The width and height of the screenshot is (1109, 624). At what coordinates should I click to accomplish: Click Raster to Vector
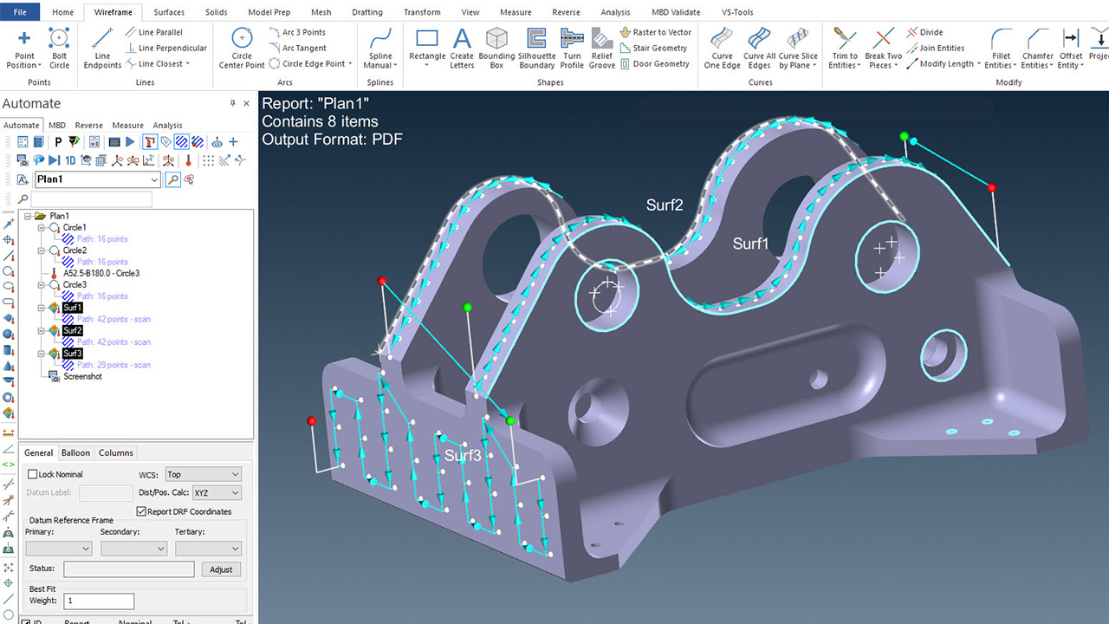coord(655,32)
